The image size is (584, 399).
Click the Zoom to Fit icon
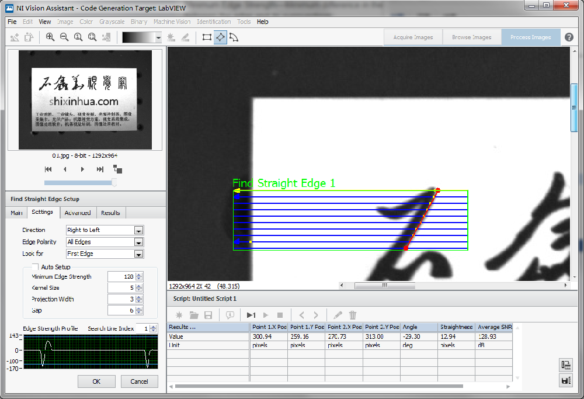(x=92, y=37)
